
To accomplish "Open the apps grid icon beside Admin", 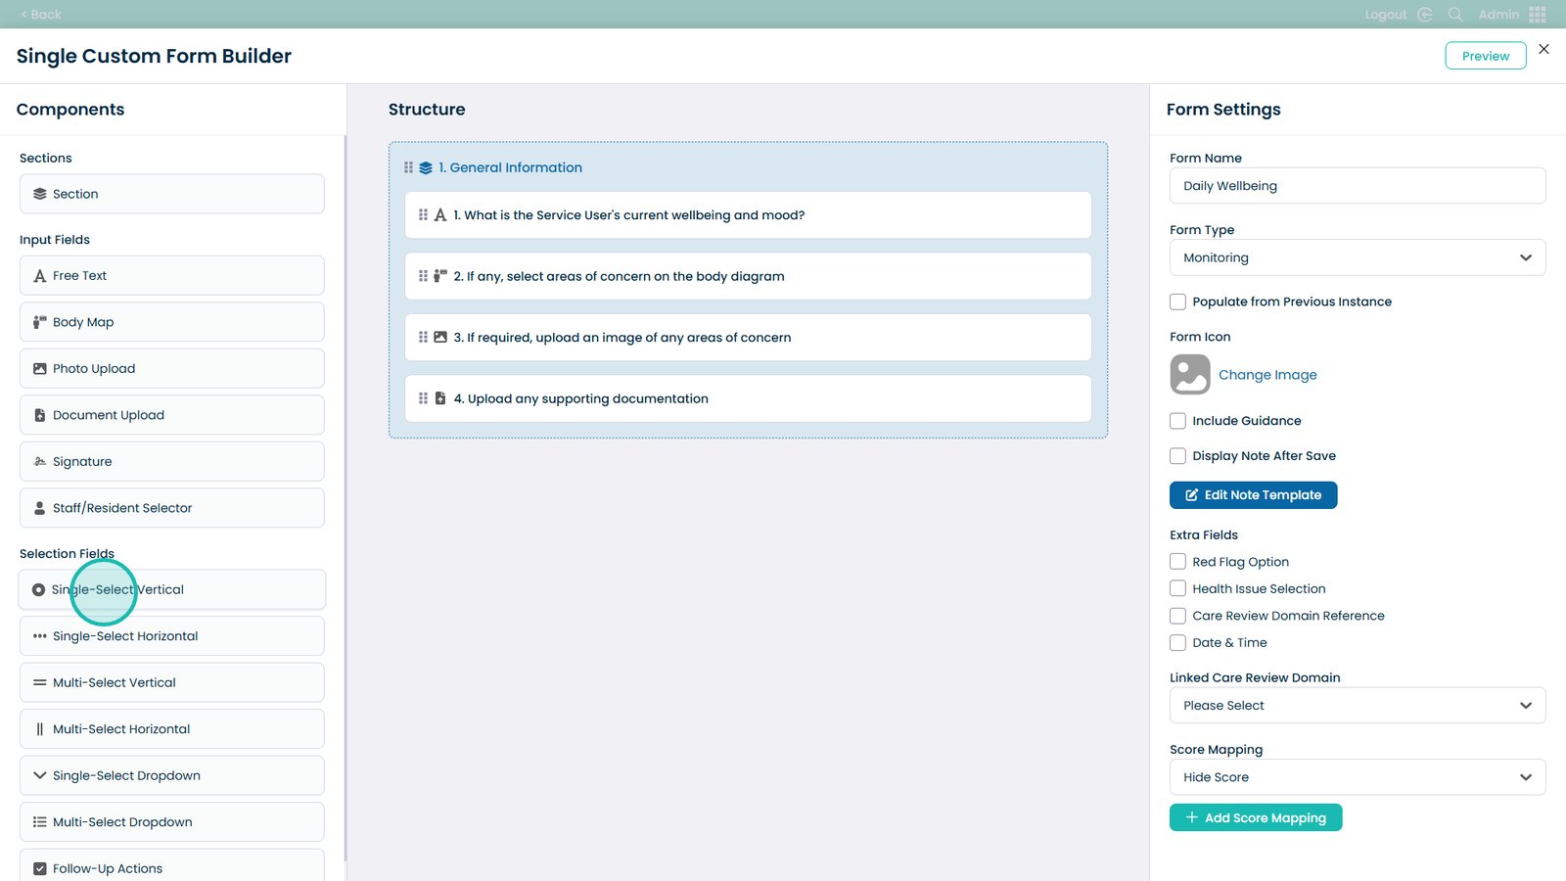I will pyautogui.click(x=1538, y=15).
